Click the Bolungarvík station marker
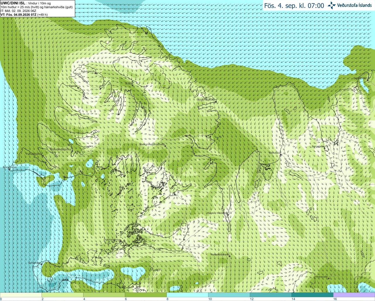The width and height of the screenshot is (375, 301). click(x=95, y=73)
